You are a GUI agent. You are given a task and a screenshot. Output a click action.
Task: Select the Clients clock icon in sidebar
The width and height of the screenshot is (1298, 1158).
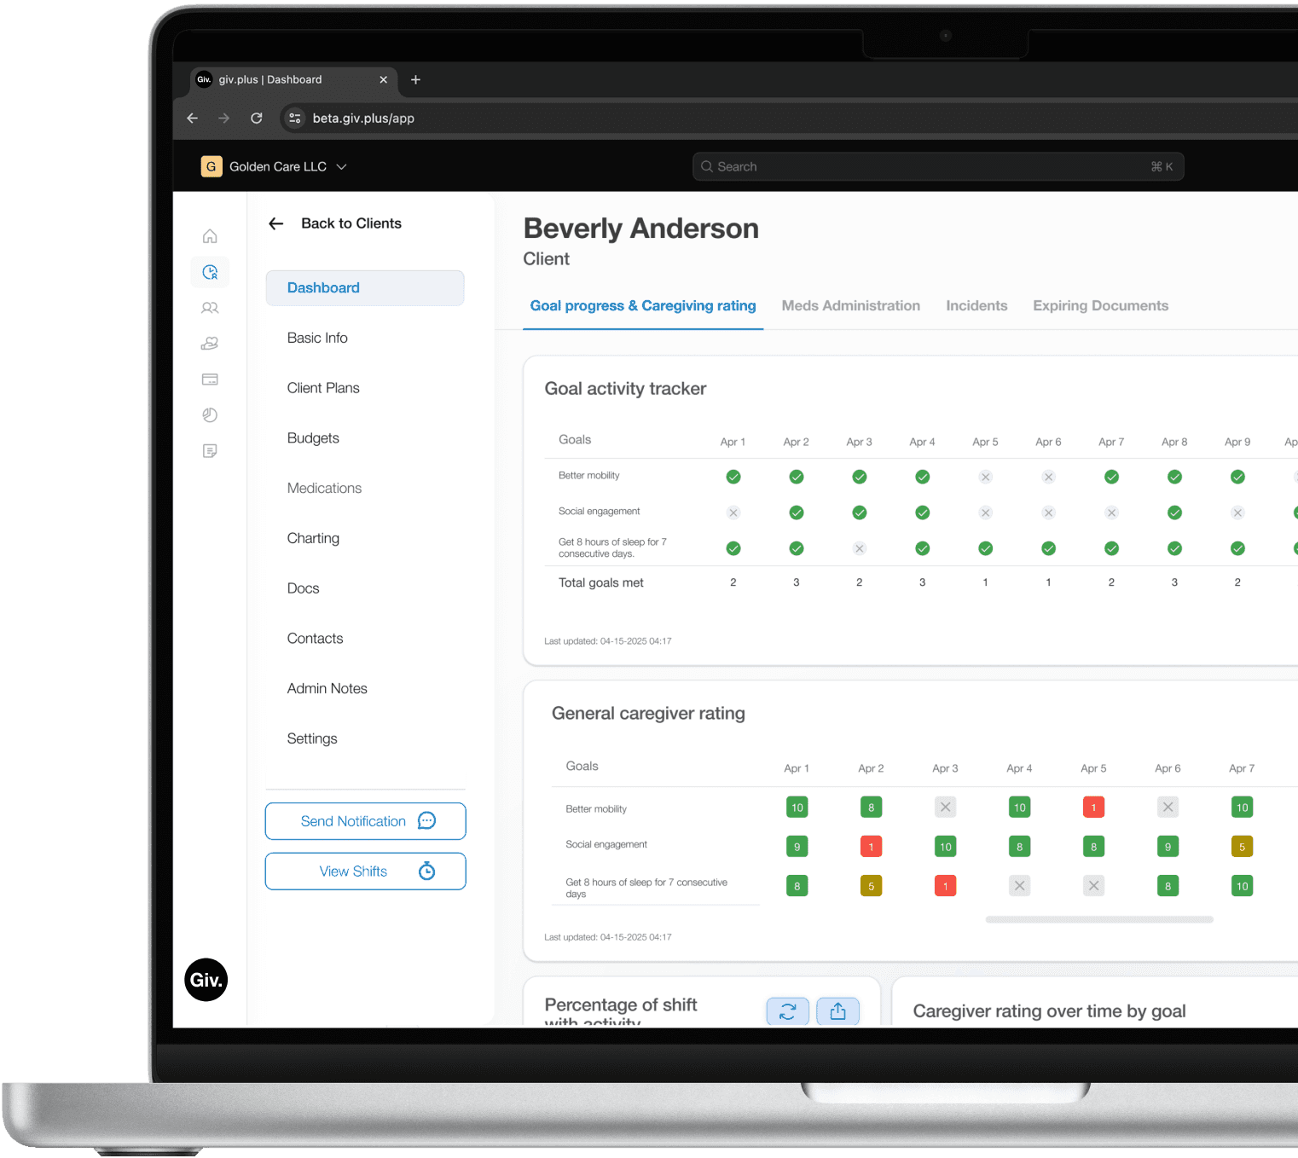(x=210, y=272)
